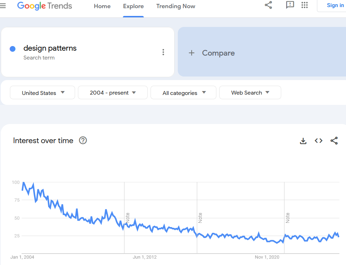Go to the Home tab

102,6
